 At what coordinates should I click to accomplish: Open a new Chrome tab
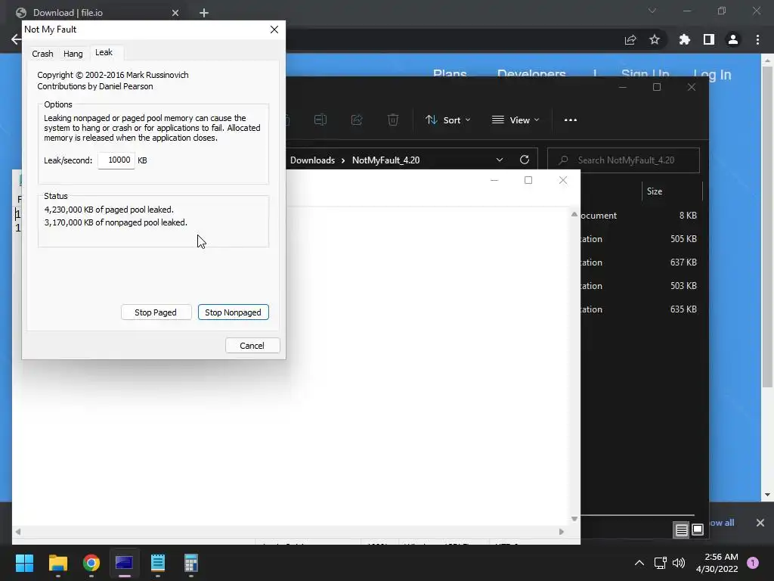tap(204, 13)
